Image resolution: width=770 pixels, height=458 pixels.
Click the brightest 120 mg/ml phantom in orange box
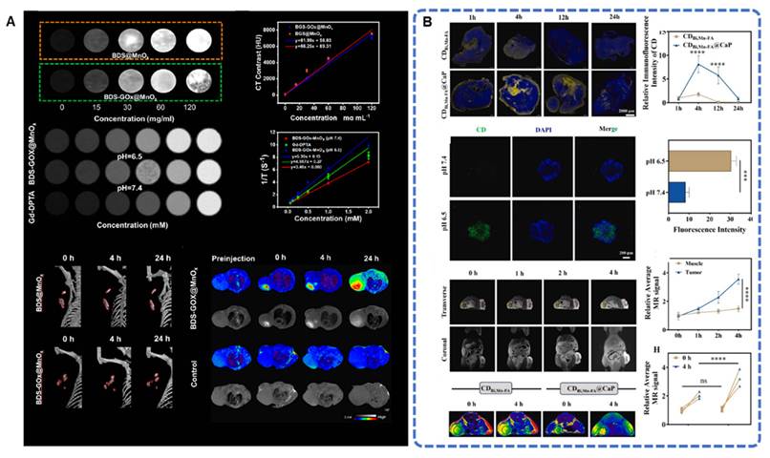[199, 40]
